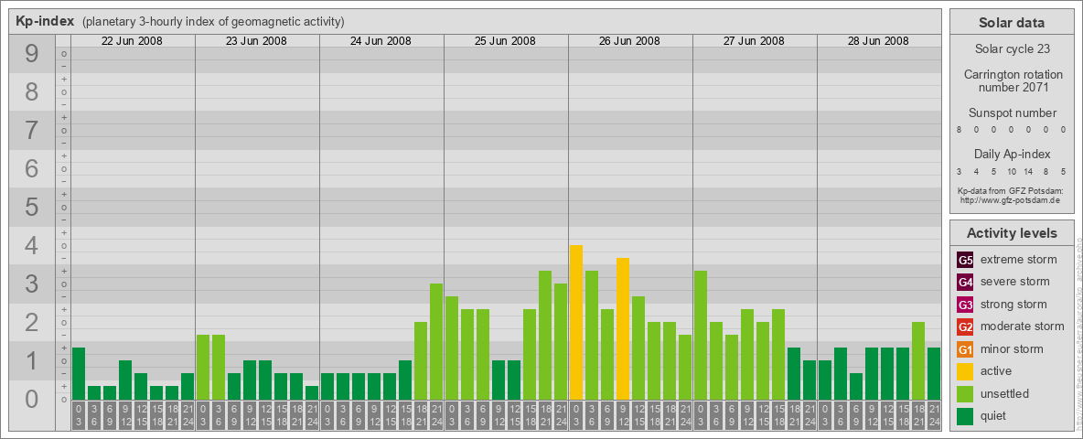Click the G2 moderate storm legend icon
The width and height of the screenshot is (1083, 439).
(965, 327)
